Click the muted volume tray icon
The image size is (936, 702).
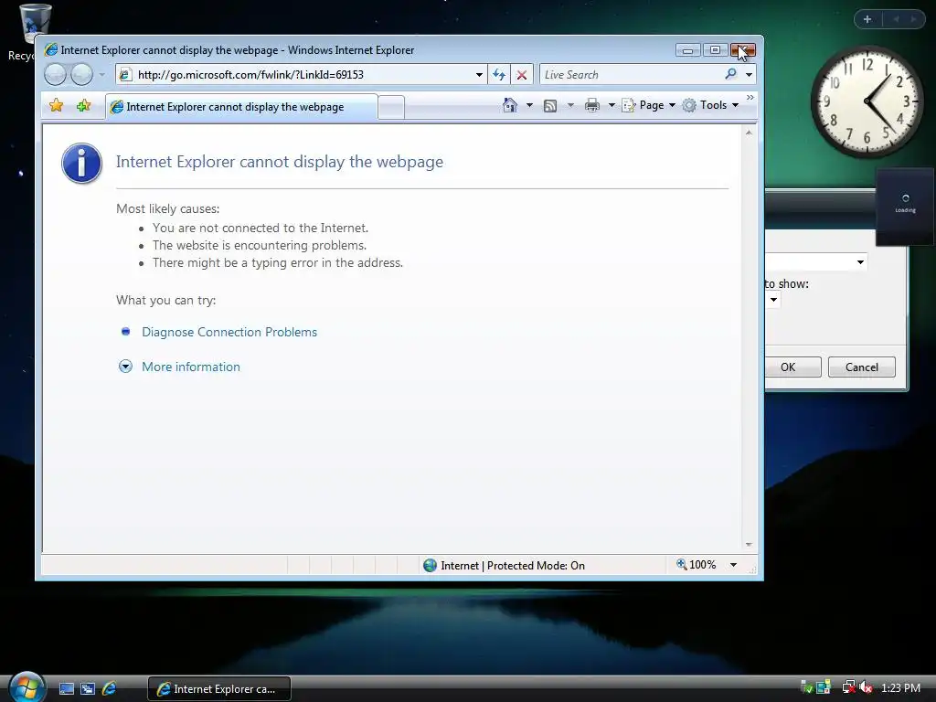click(x=867, y=687)
